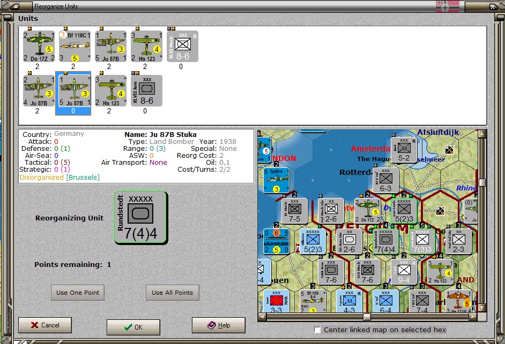505x344 pixels.
Task: Click the 'Disorganized [Brussels]' status text
Action: coord(60,178)
